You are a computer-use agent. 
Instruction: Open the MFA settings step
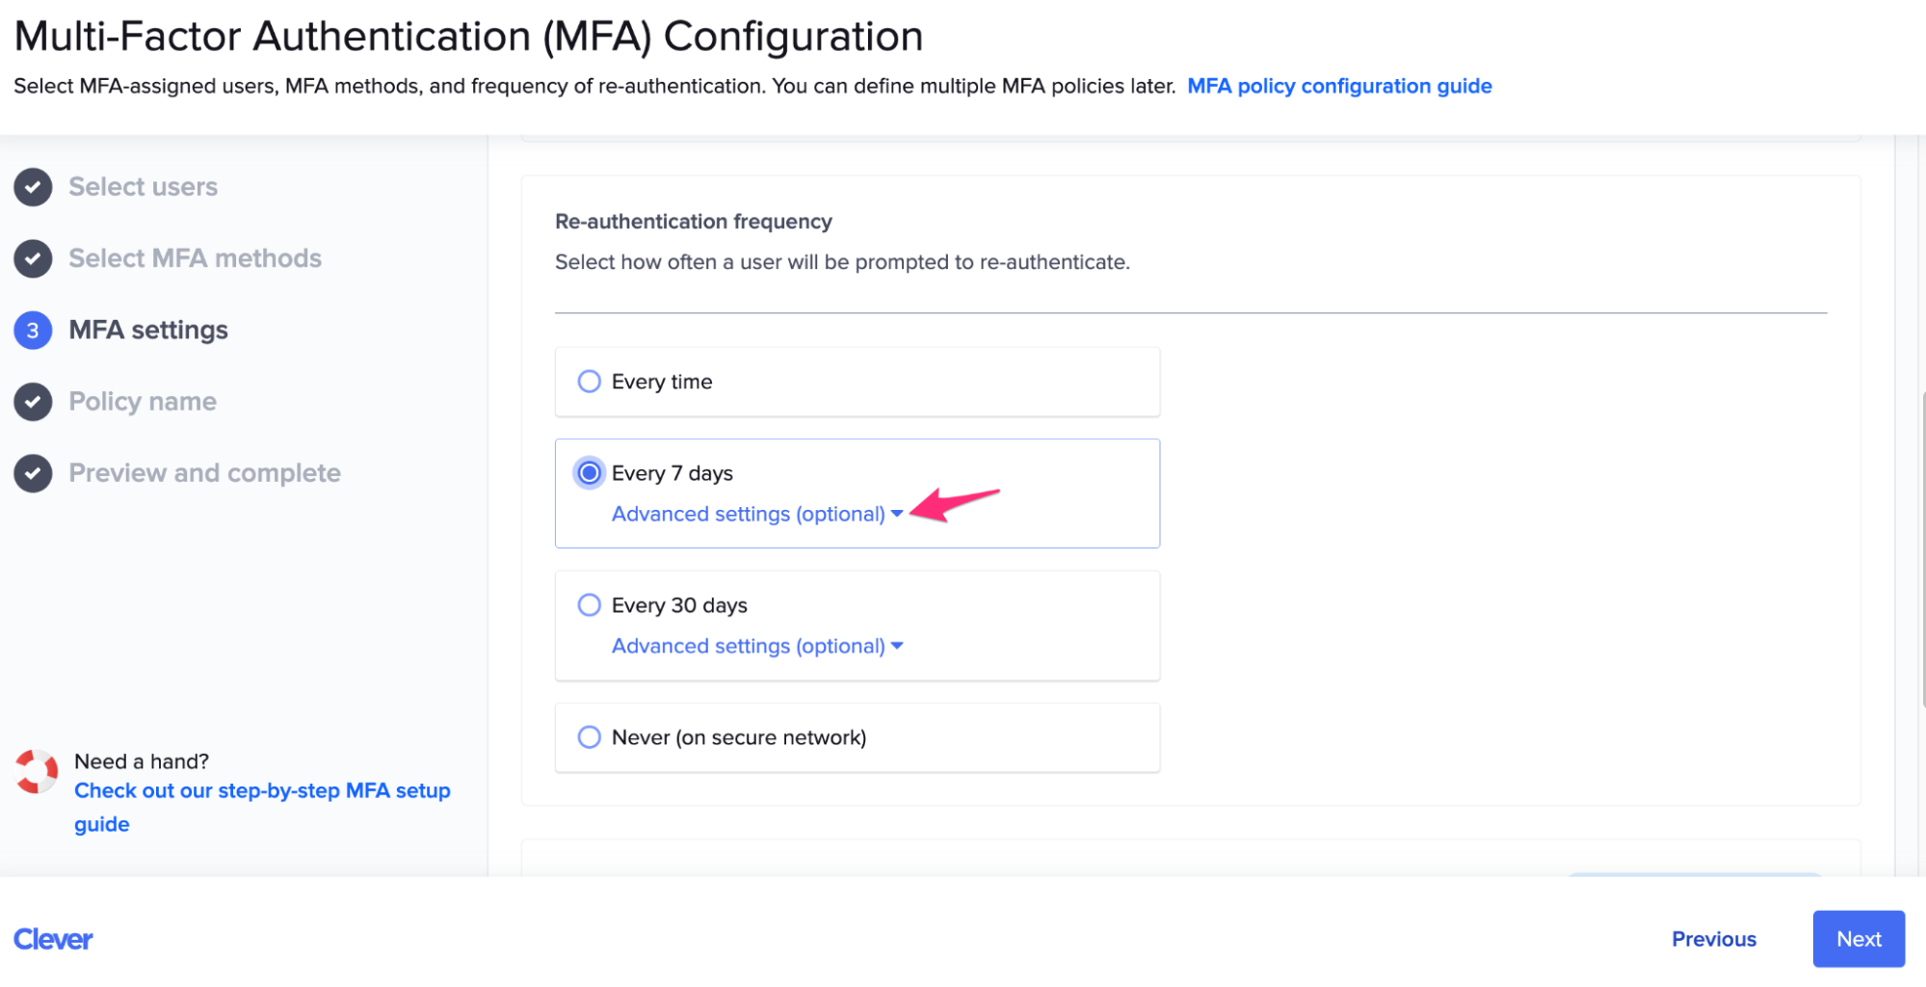click(x=147, y=330)
